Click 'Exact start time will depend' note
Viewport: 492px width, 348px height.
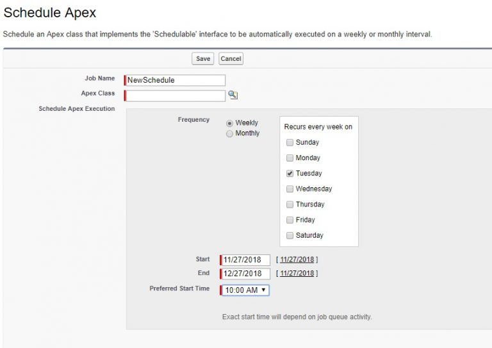[297, 317]
